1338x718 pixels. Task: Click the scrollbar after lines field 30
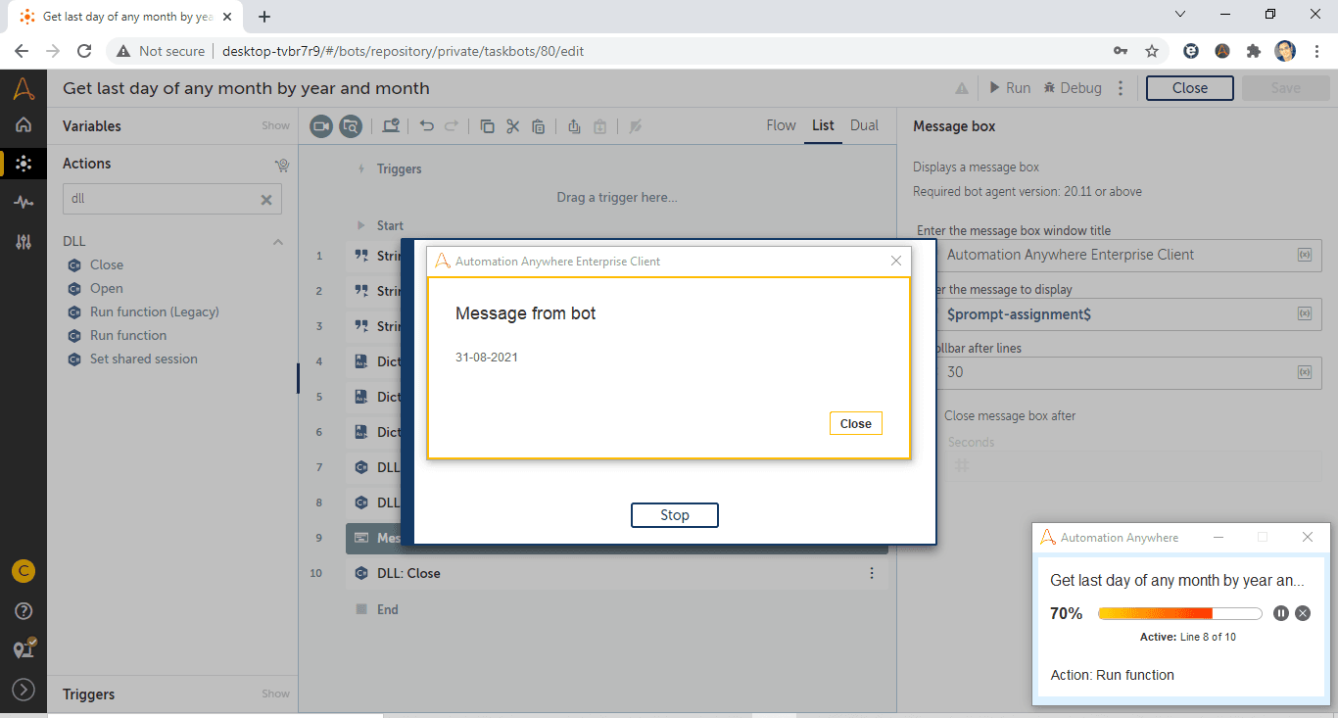(x=1117, y=372)
